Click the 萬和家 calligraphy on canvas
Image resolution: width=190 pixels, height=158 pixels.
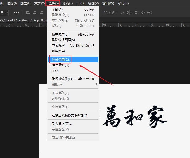(135, 116)
